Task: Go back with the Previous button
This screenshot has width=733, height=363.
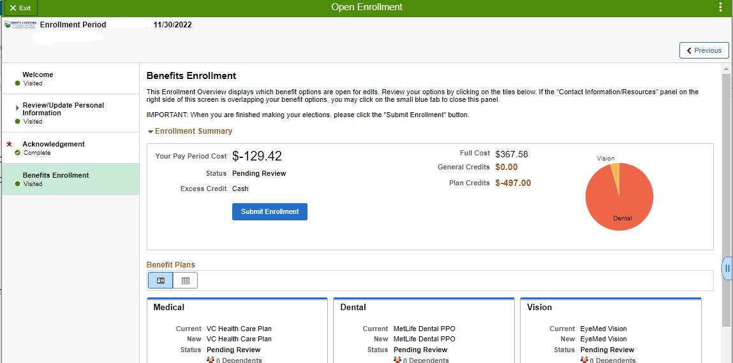Action: 704,50
